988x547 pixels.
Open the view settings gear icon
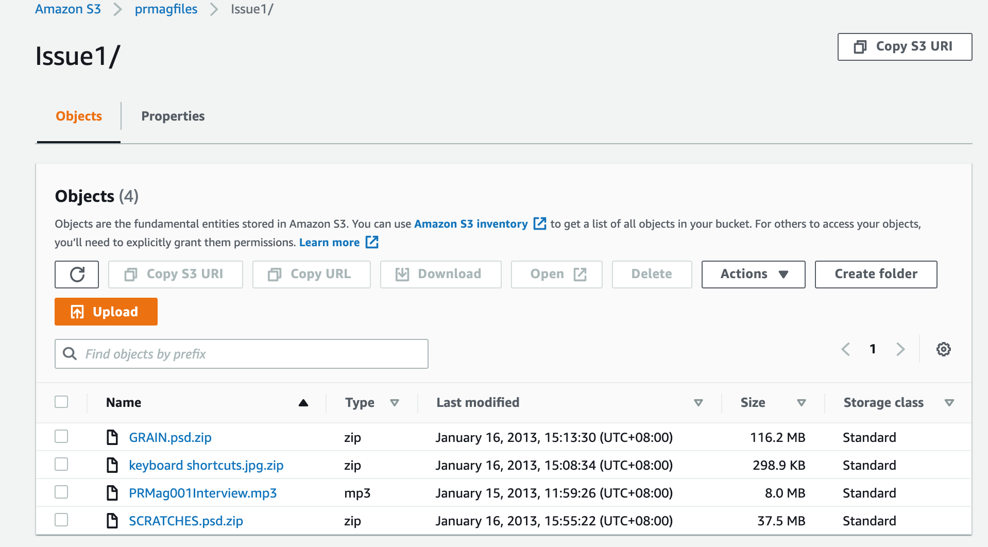pyautogui.click(x=944, y=349)
